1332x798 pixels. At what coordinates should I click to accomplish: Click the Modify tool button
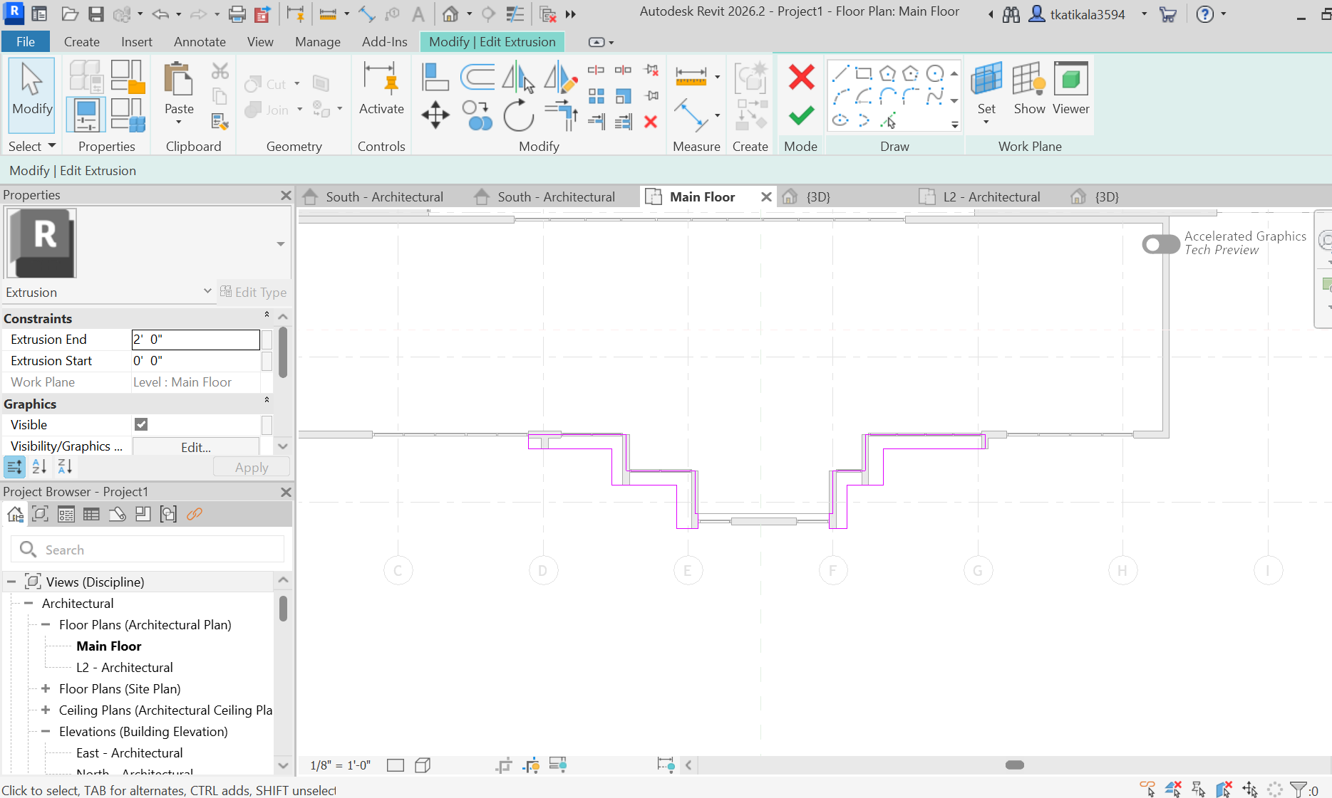pos(32,94)
